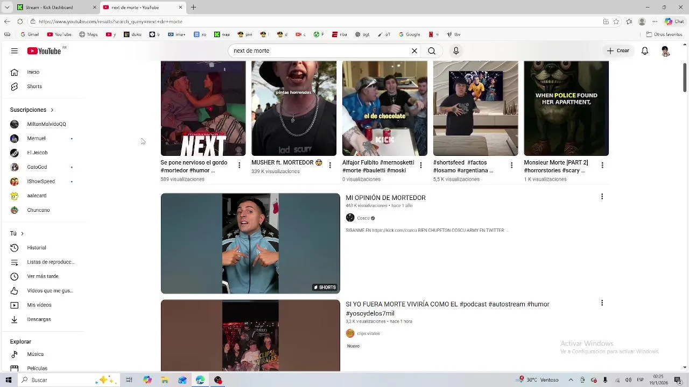
Task: Open options for SI YO FUERA MORTE video
Action: [602, 303]
